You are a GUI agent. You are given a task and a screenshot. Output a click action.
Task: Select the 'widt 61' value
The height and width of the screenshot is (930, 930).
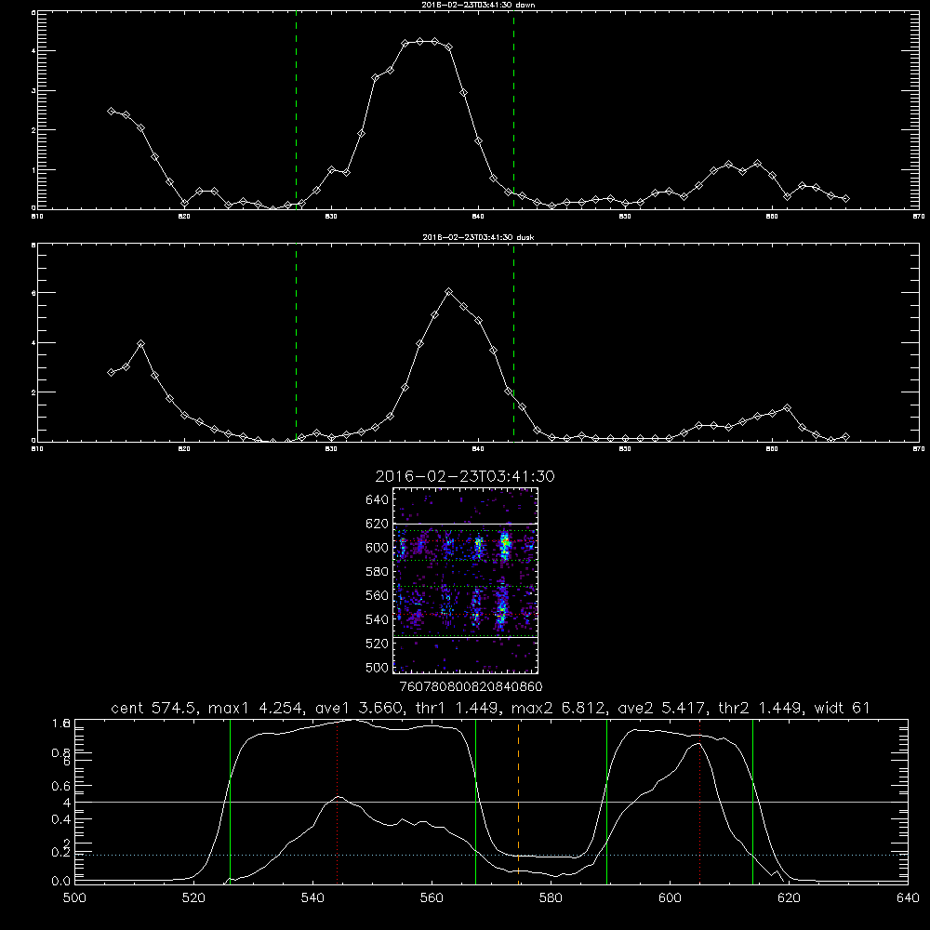tap(843, 708)
